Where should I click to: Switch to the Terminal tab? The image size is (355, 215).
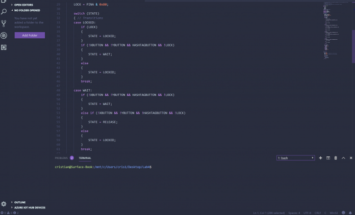tap(85, 158)
